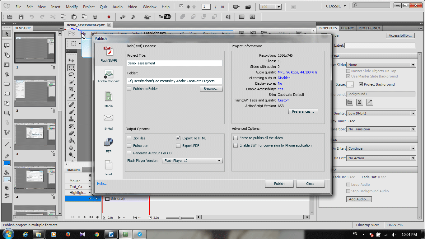Click the background edit pencil icon in Properties

click(369, 102)
